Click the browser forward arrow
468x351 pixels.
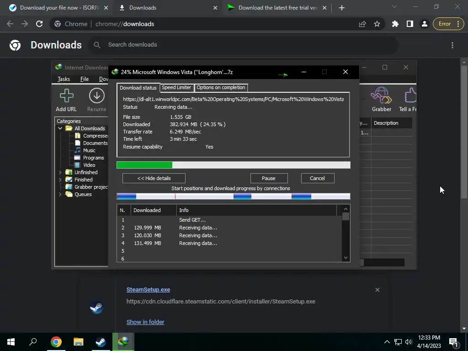tap(25, 24)
